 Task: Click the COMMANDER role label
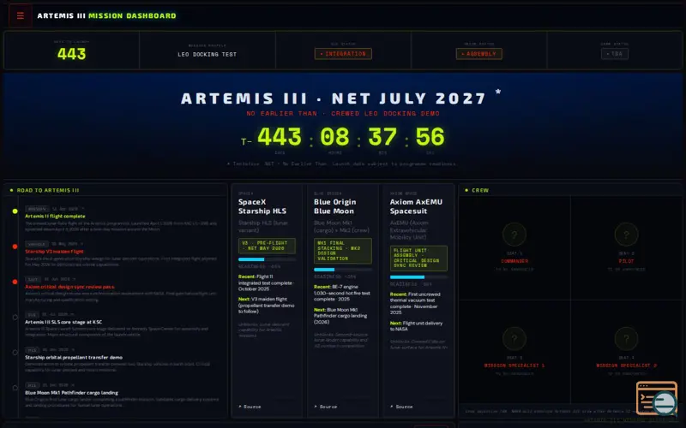tap(514, 261)
